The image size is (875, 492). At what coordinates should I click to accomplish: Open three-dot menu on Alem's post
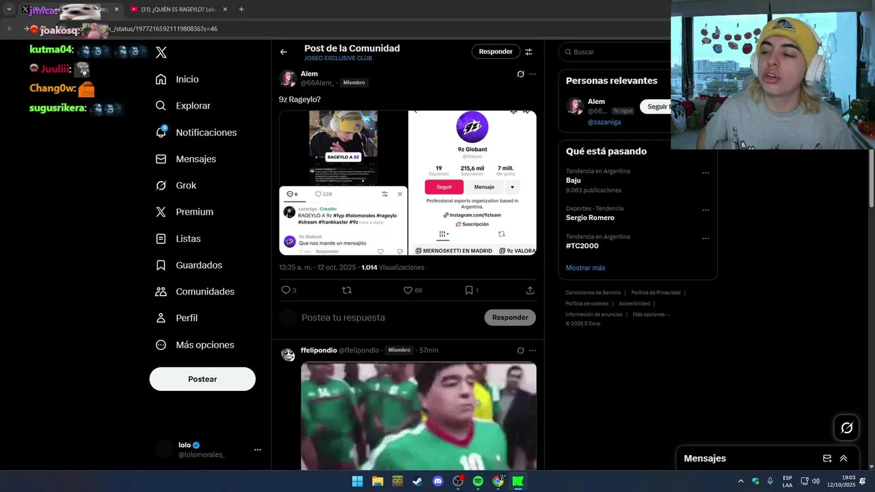[533, 74]
